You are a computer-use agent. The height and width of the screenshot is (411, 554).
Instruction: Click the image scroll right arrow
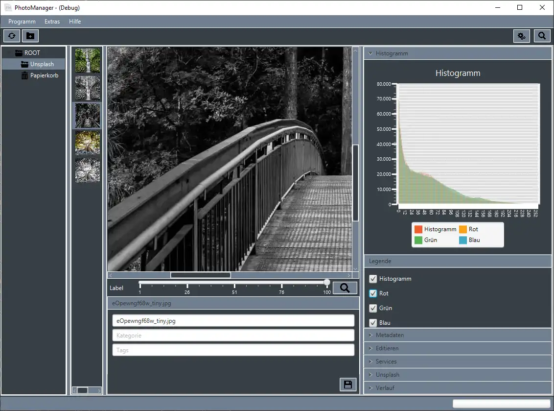[x=349, y=275]
